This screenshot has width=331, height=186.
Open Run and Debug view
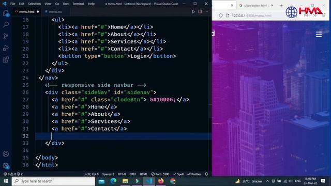[x=6, y=48]
